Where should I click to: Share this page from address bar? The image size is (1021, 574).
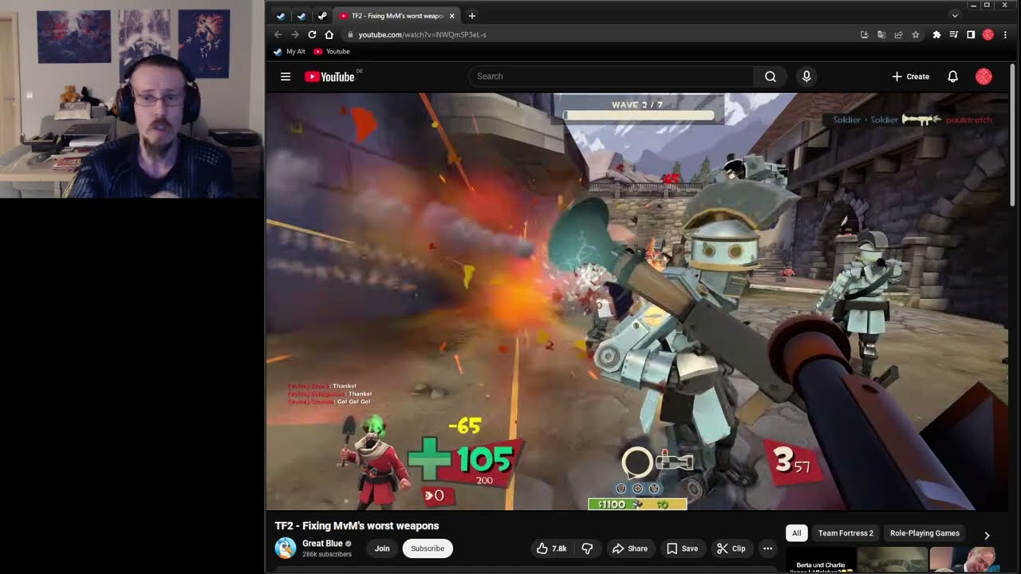click(x=898, y=35)
